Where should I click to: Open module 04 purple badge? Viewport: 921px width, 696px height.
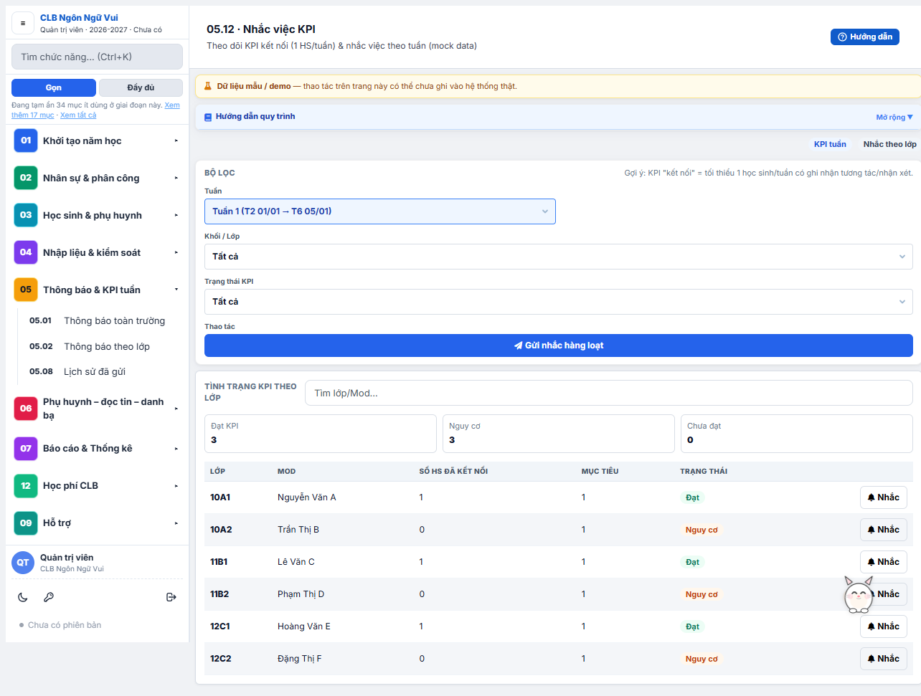[26, 252]
